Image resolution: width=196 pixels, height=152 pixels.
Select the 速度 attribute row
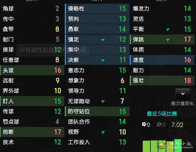coord(162,60)
